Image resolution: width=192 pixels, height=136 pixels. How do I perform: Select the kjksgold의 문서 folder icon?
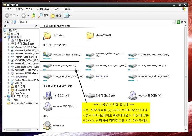pyautogui.click(x=90, y=36)
